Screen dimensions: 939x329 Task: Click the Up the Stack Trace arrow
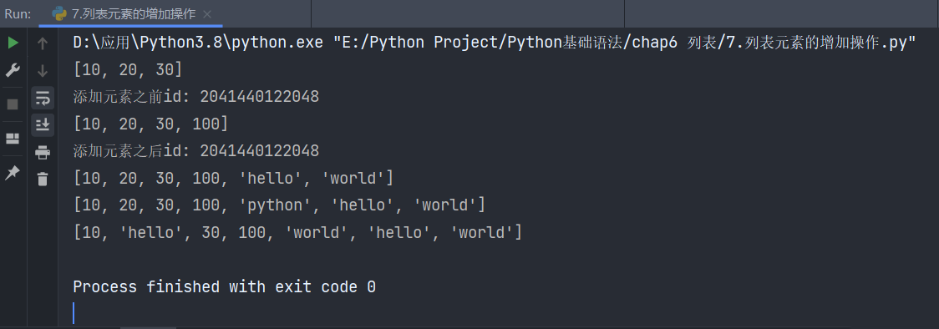tap(43, 43)
